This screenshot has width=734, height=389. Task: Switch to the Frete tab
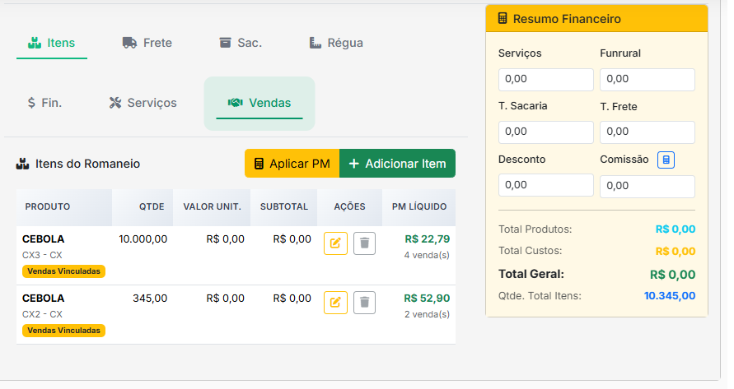(147, 43)
